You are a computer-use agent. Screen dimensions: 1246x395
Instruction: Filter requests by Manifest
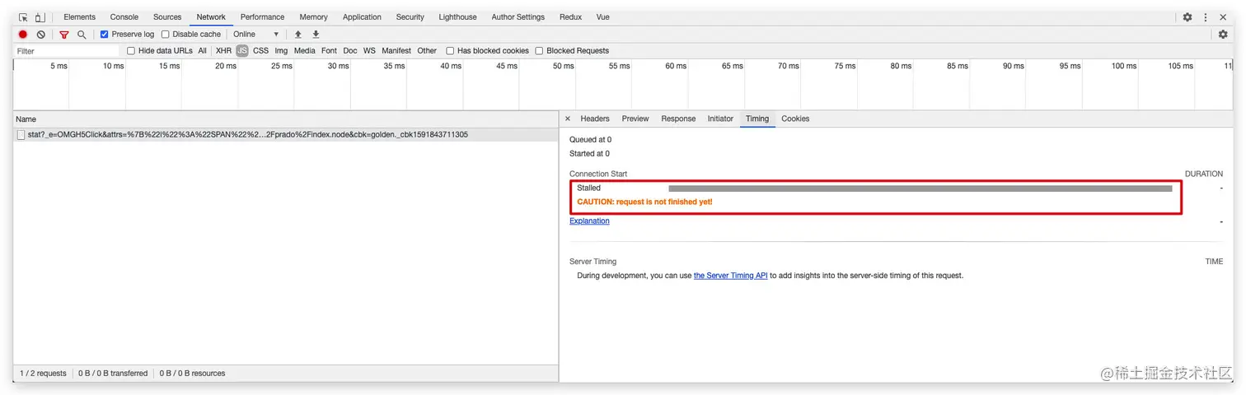(x=396, y=51)
